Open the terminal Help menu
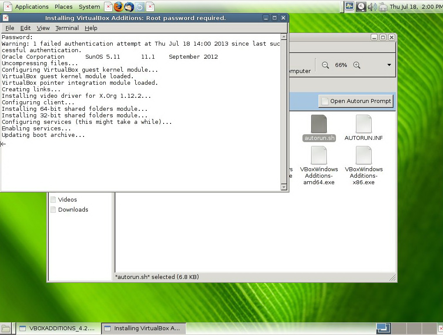Image resolution: width=443 pixels, height=335 pixels. tap(91, 28)
